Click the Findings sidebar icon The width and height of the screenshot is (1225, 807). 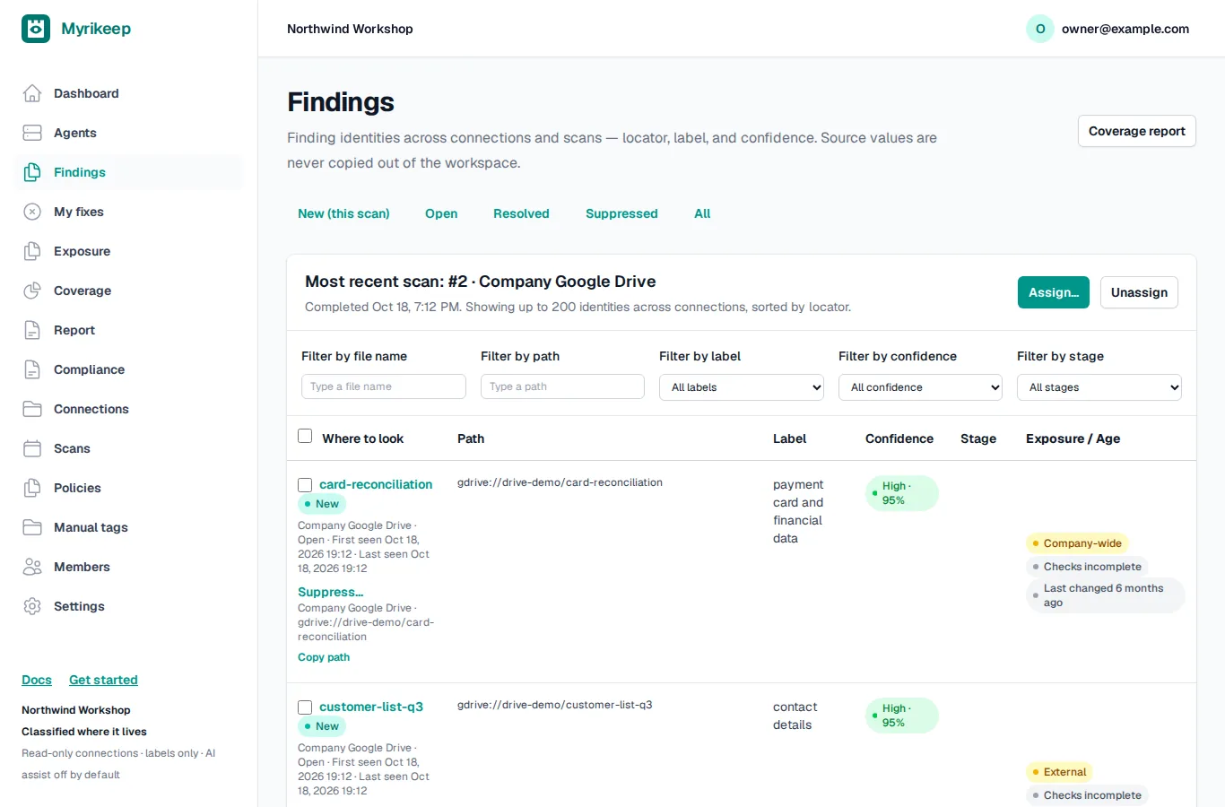click(32, 172)
